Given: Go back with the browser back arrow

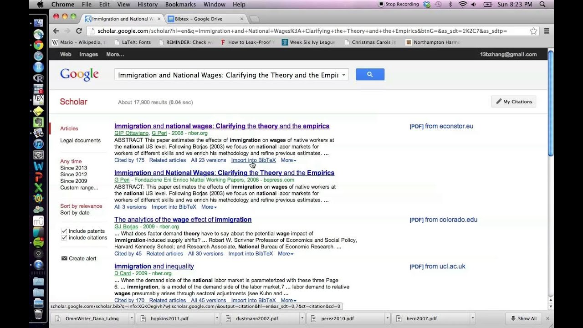Looking at the screenshot, I should [x=56, y=31].
